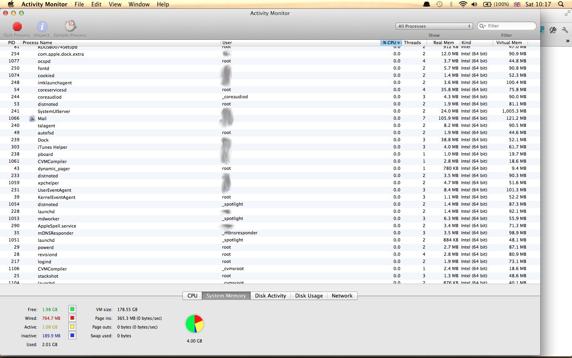Screen dimensions: 572x358
Task: Click the memory usage pie chart
Action: point(195,324)
